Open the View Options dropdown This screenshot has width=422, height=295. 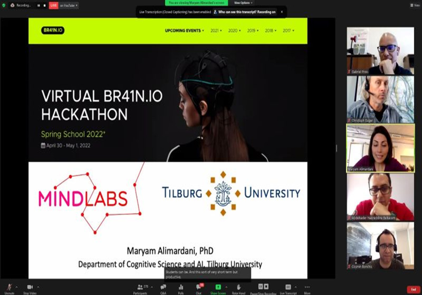point(243,3)
